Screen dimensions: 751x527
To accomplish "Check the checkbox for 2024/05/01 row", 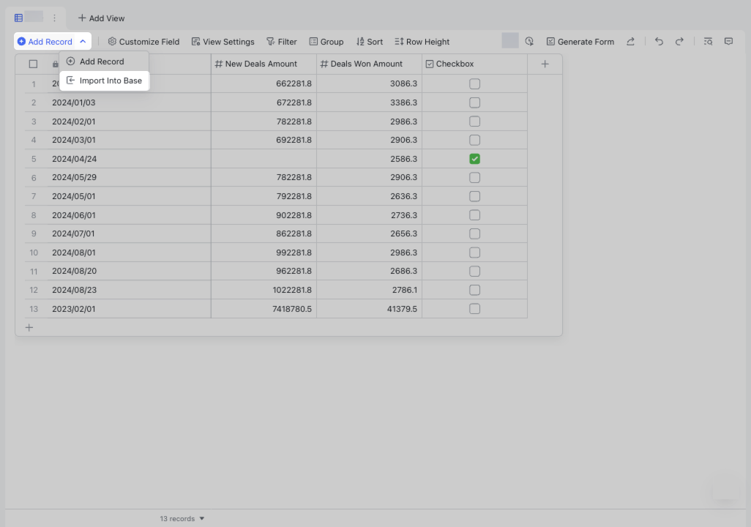I will [474, 196].
